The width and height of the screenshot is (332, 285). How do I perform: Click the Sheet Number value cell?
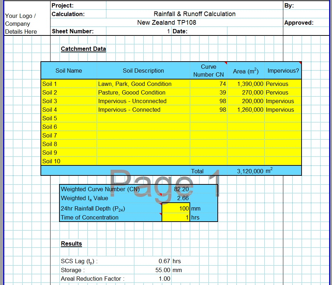pyautogui.click(x=139, y=31)
